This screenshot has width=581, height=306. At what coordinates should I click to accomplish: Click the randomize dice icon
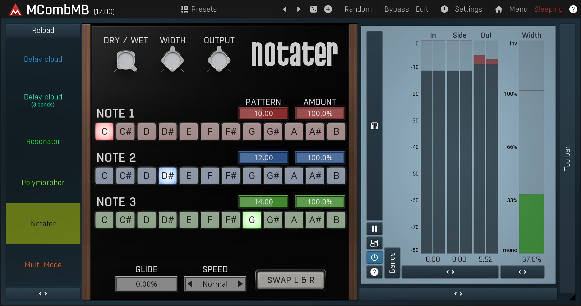click(313, 9)
